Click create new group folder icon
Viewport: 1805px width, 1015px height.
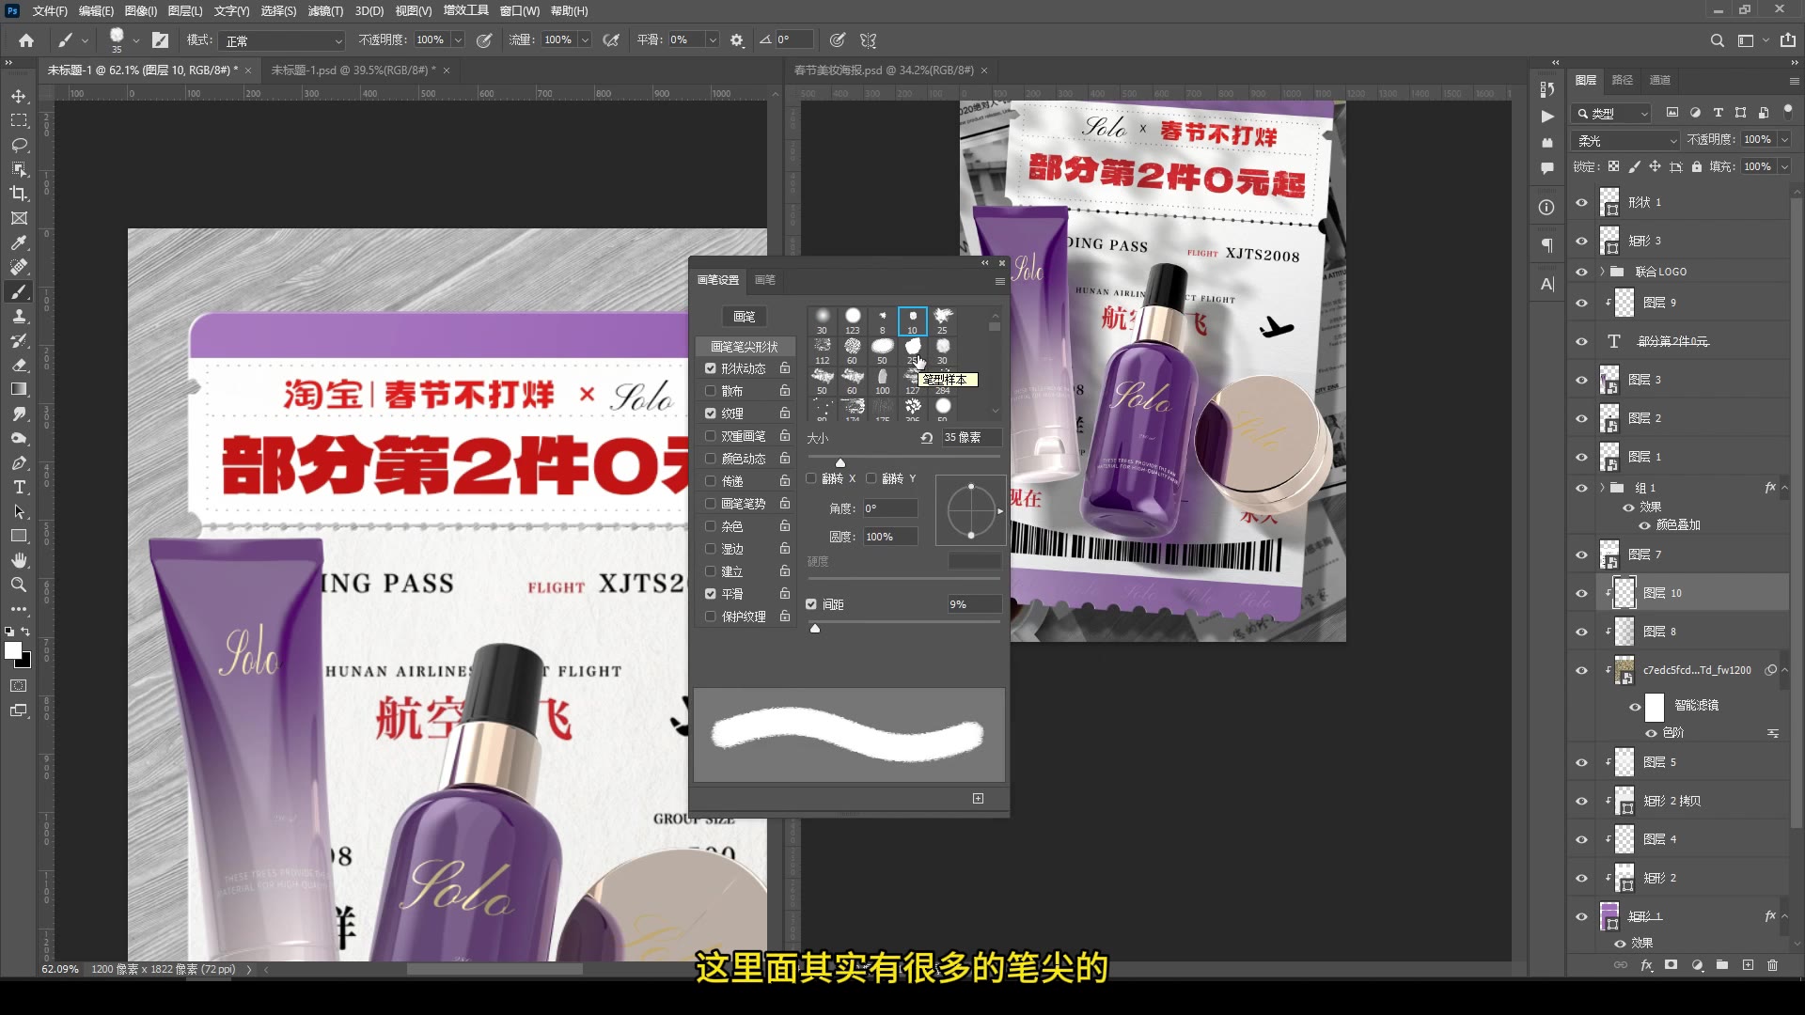tap(1722, 965)
